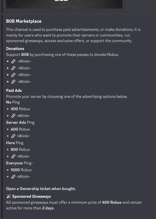Click link icon under No Ping
The height and width of the screenshot is (219, 156).
pyautogui.click(x=13, y=116)
